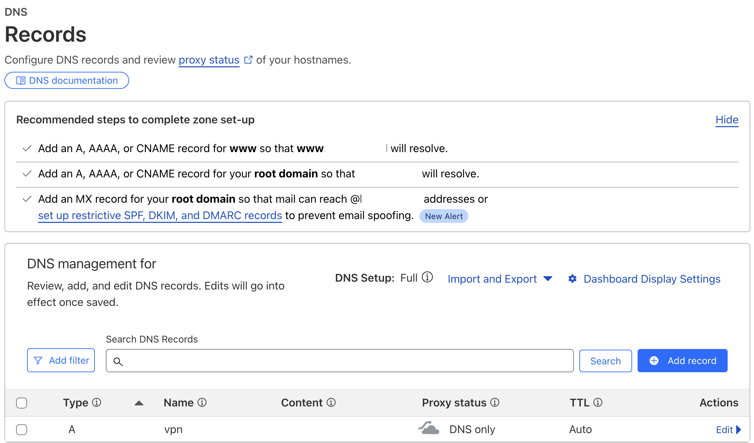This screenshot has width=754, height=443.
Task: Click the Type column info icon
Action: point(97,402)
